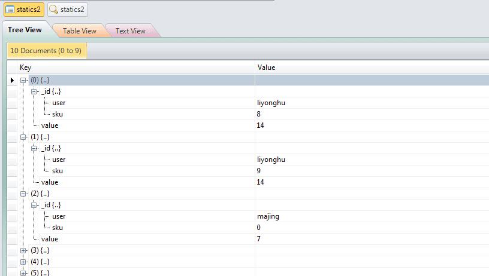This screenshot has height=276, width=489.
Task: Collapse the _id node under document (1)
Action: coord(34,148)
